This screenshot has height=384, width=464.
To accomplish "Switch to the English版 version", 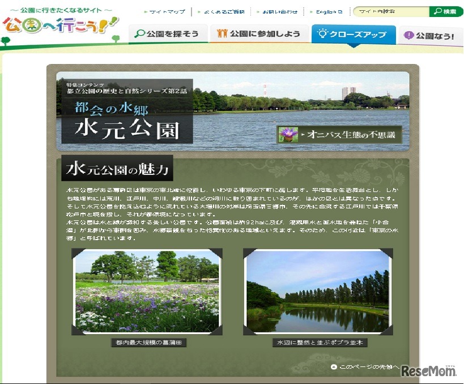I will (327, 10).
